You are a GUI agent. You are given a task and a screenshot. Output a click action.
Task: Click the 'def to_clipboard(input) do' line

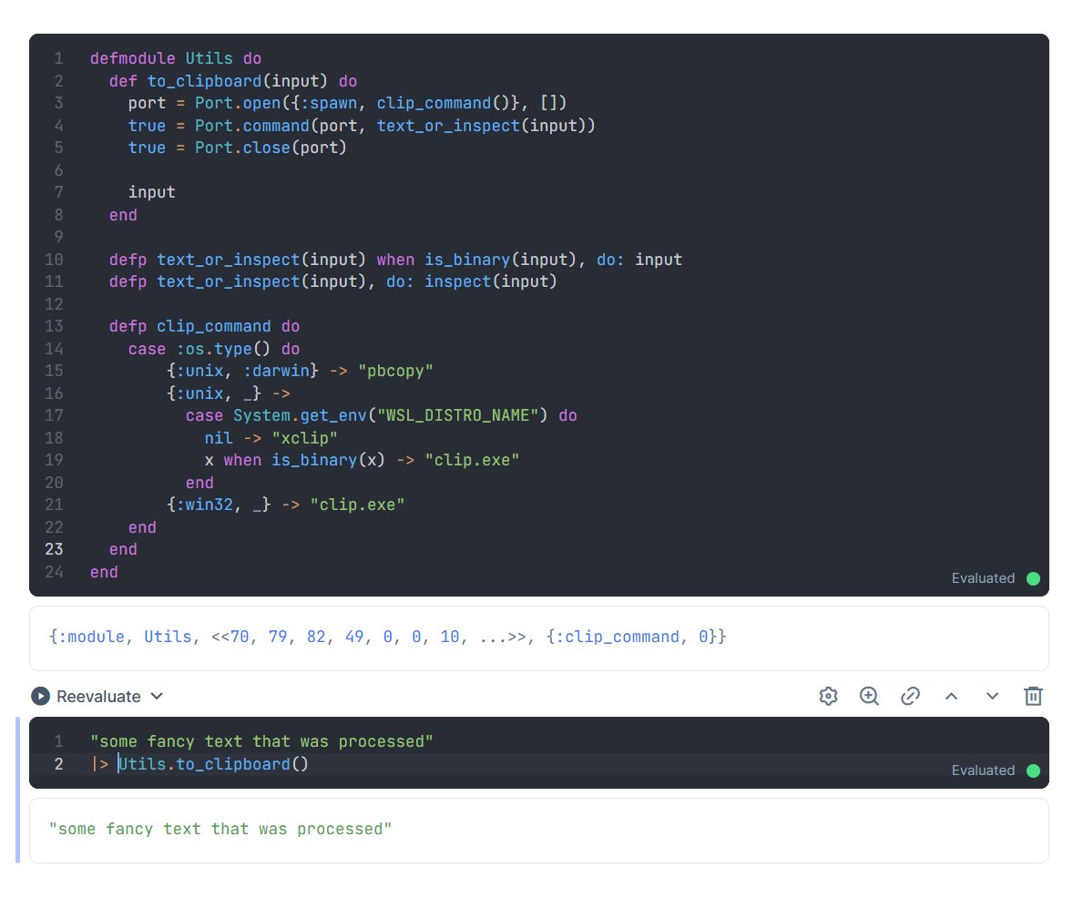pos(232,81)
